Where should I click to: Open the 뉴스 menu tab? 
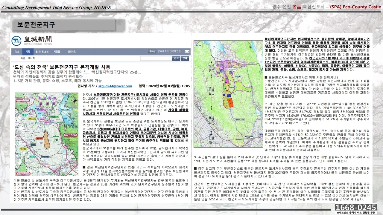point(17,52)
